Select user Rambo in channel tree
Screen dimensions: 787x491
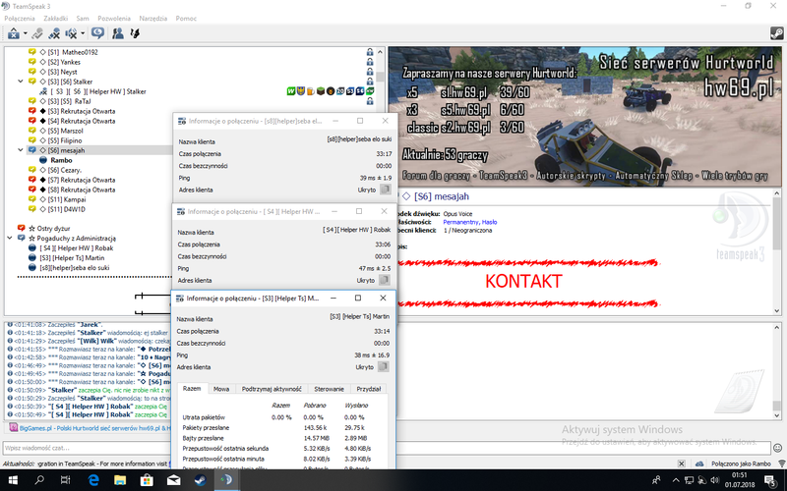coord(61,160)
